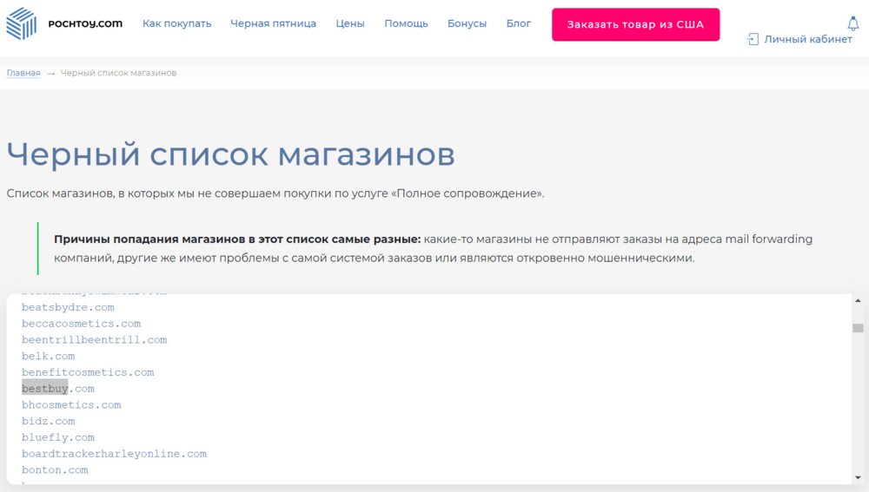This screenshot has height=492, width=869.
Task: Select bonton.com entry
Action: [55, 469]
